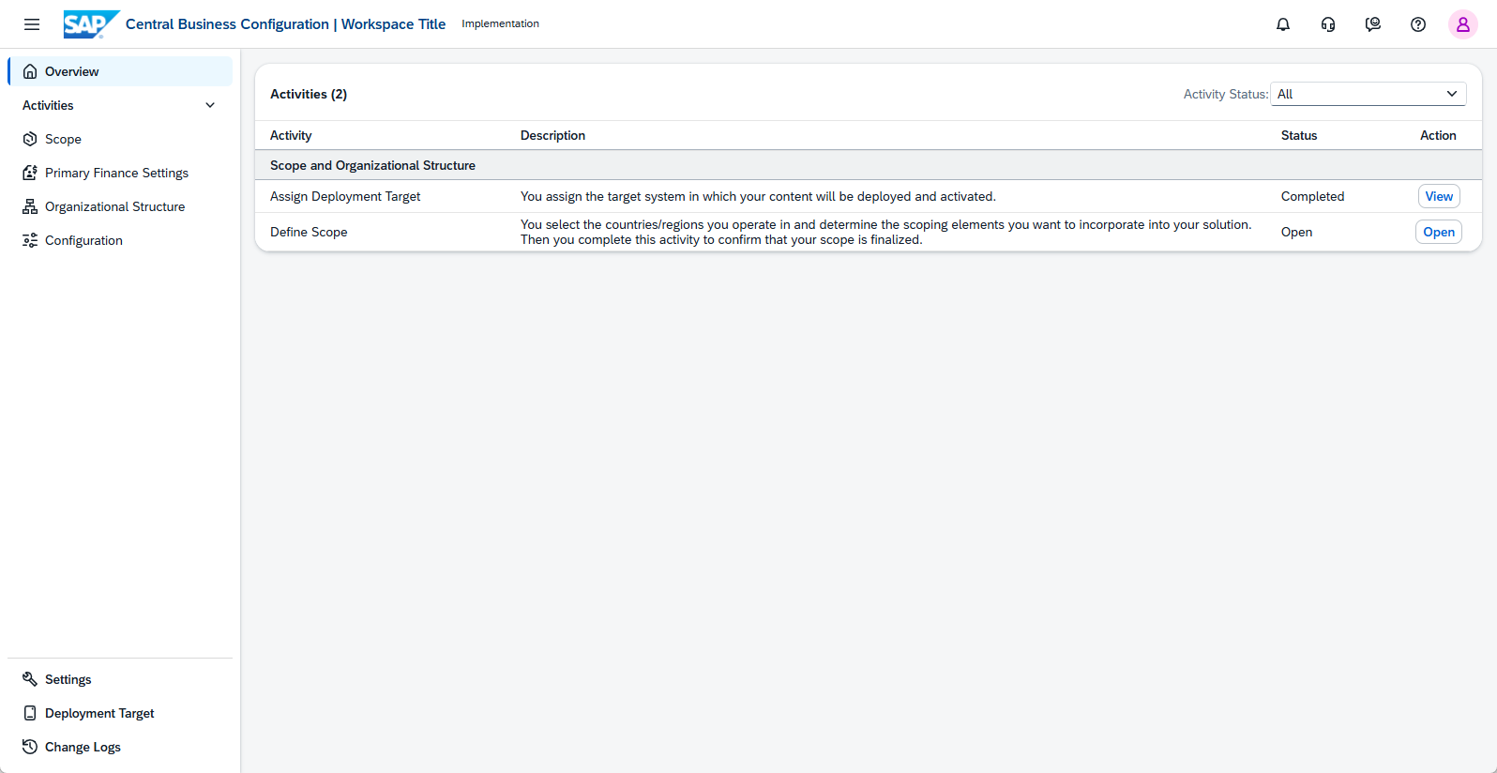
Task: Open the help question mark icon
Action: (x=1418, y=24)
